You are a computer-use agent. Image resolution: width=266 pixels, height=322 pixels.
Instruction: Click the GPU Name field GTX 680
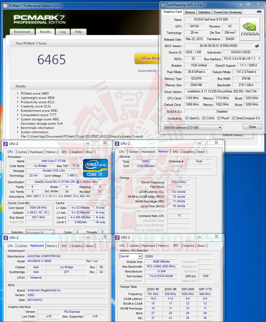click(211, 20)
